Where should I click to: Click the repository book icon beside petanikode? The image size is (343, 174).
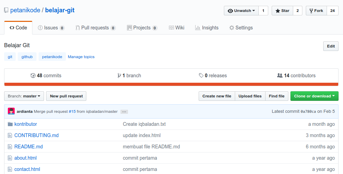(x=6, y=10)
